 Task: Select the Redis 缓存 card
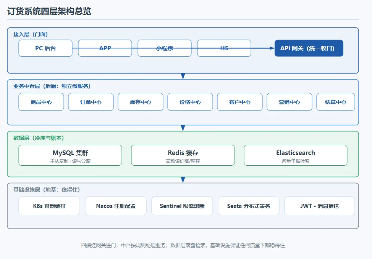coord(183,155)
